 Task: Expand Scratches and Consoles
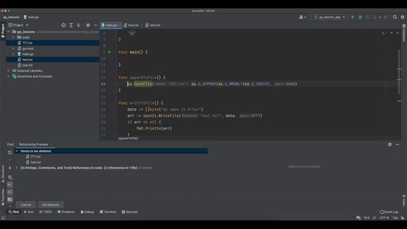[8, 76]
